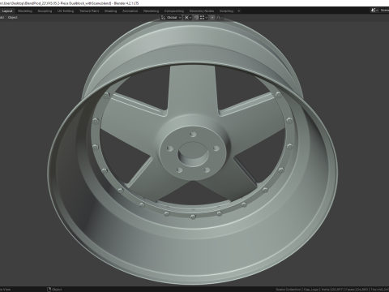Click the wheel center hub cap
The image size is (389, 292).
193,153
